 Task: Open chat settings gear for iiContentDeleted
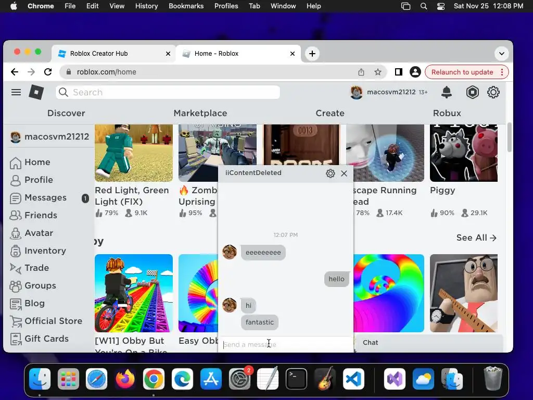tap(331, 173)
